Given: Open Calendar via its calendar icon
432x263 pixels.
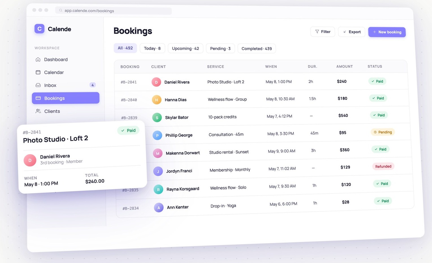Looking at the screenshot, I should [x=38, y=72].
